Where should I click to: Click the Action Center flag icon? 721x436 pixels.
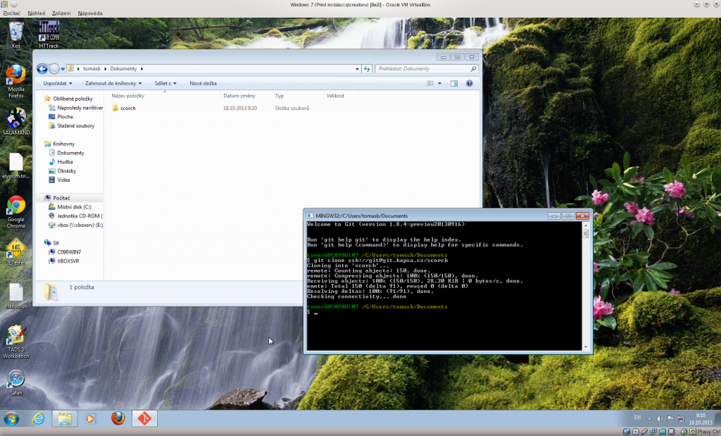point(670,419)
